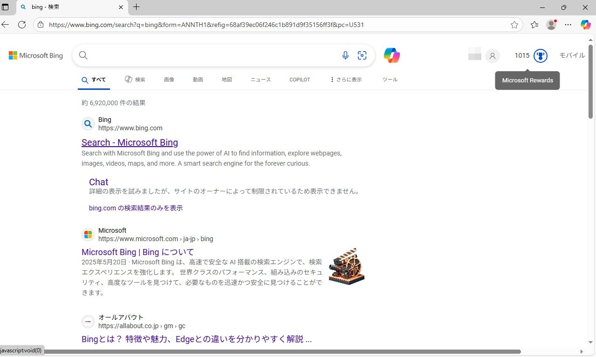Click the vertical page scrollbar
Image resolution: width=596 pixels, height=357 pixels.
pyautogui.click(x=591, y=82)
